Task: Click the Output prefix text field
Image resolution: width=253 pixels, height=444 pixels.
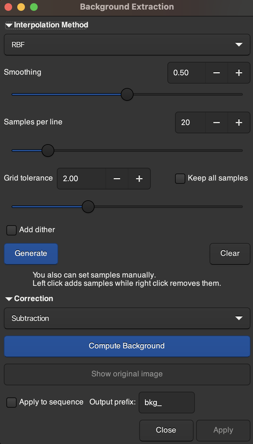Action: coord(167,403)
